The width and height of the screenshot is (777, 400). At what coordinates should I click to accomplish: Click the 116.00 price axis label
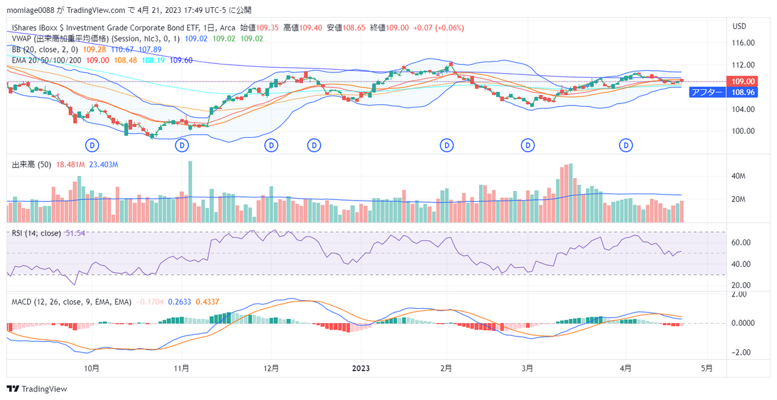743,43
